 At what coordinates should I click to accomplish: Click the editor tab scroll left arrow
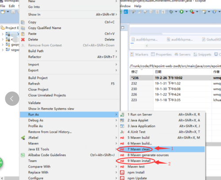coord(147,46)
